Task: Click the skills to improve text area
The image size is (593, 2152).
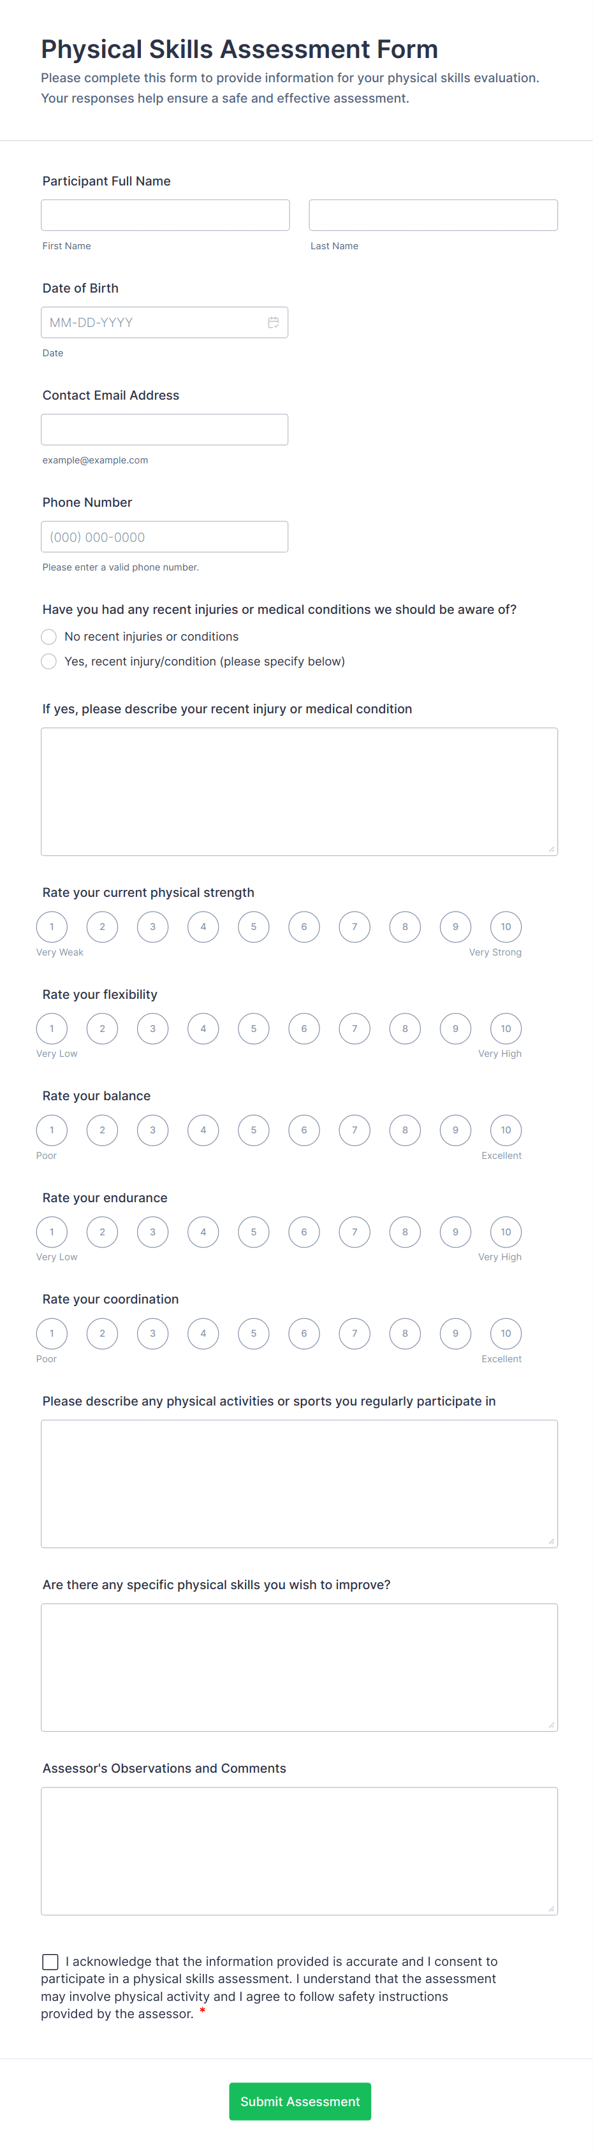Action: [299, 1667]
